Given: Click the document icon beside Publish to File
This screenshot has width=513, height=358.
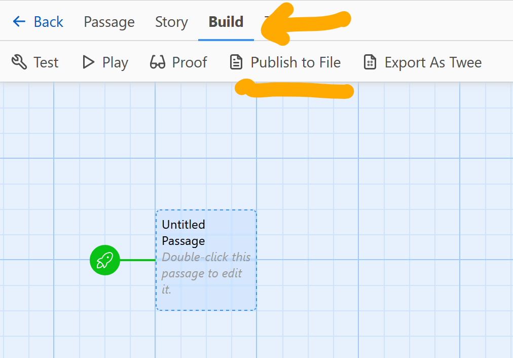Looking at the screenshot, I should 236,62.
